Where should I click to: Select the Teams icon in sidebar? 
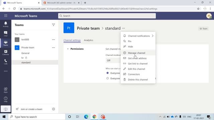tap(6, 43)
